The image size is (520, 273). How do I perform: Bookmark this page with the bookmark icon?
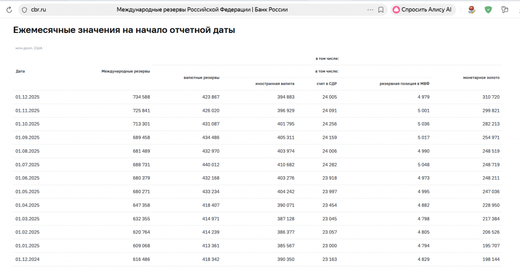tap(381, 10)
